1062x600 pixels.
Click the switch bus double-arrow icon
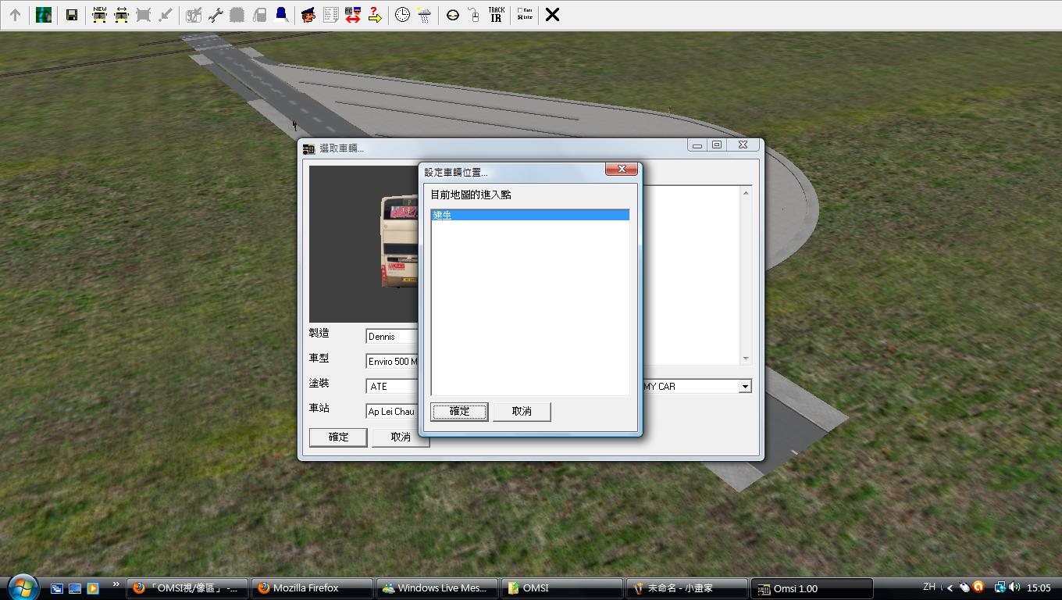pos(352,15)
